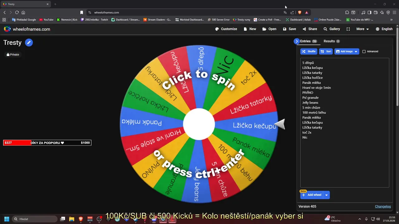Image resolution: width=399 pixels, height=224 pixels.
Task: Open the browser hamburger menu
Action: [394, 12]
